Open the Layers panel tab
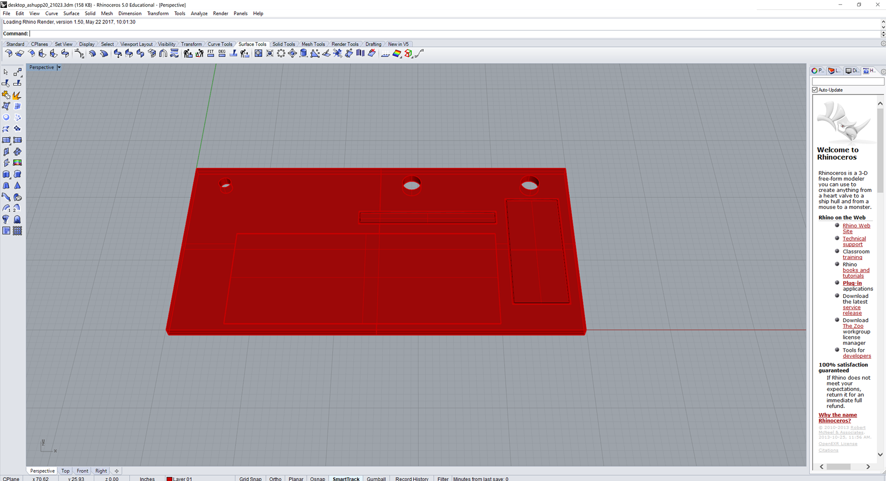 (834, 71)
